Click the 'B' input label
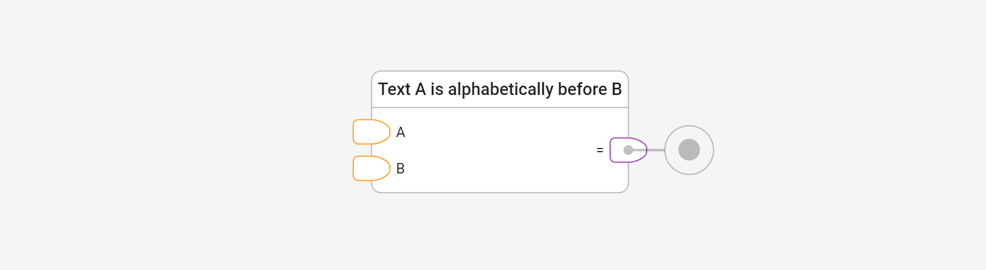 point(401,169)
